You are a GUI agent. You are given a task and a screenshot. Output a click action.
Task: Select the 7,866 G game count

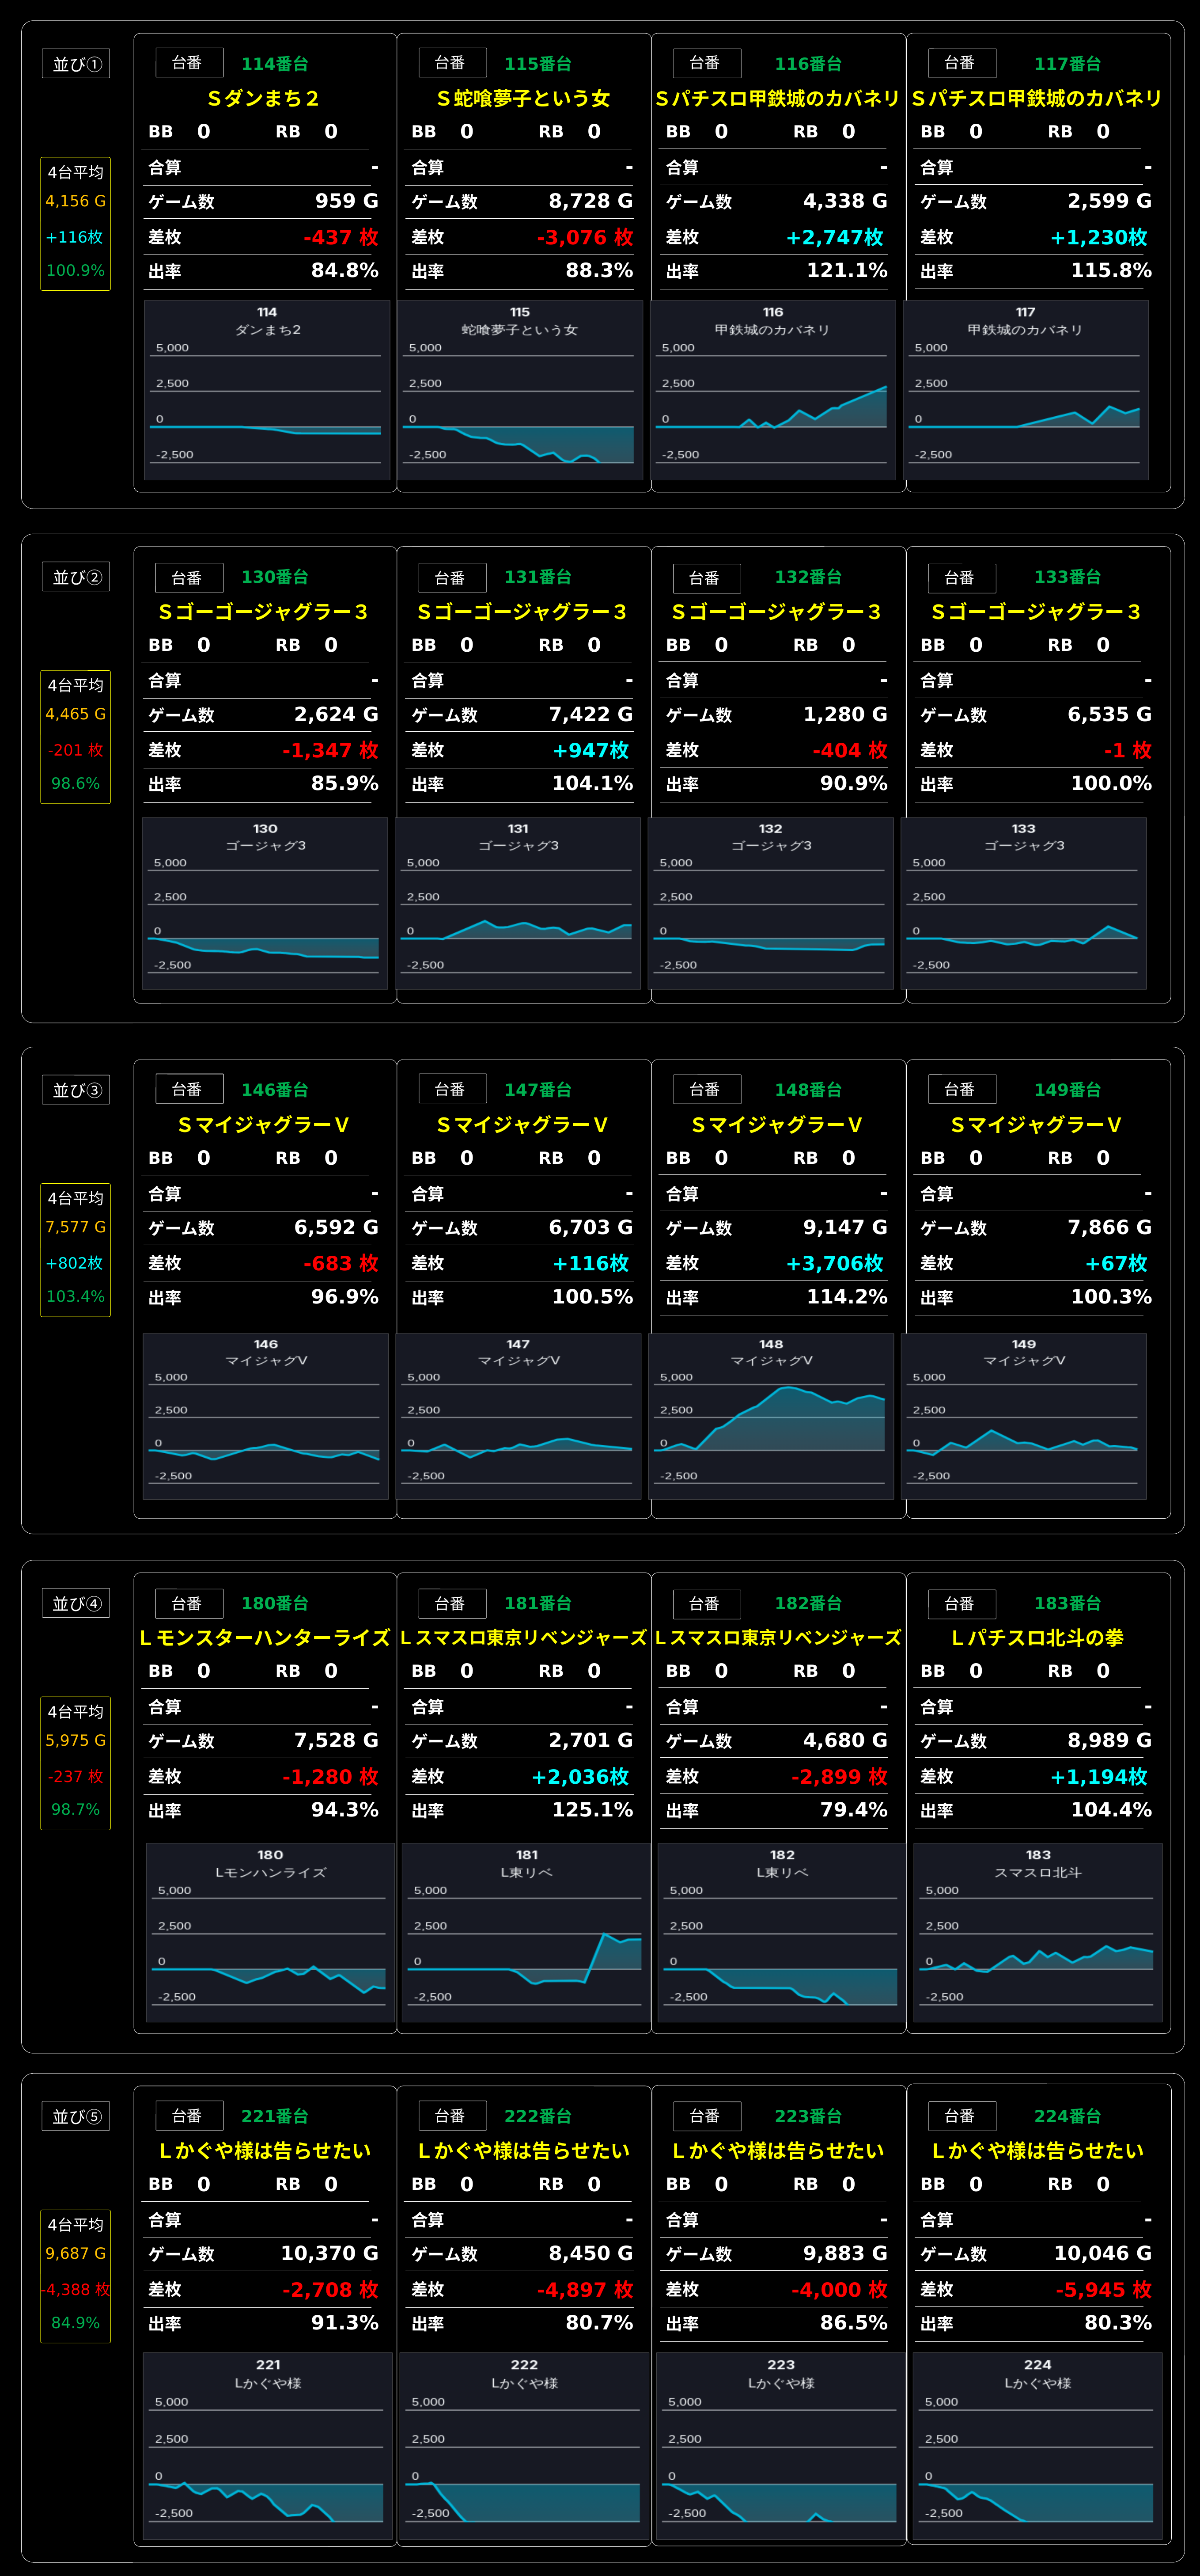(1109, 1227)
